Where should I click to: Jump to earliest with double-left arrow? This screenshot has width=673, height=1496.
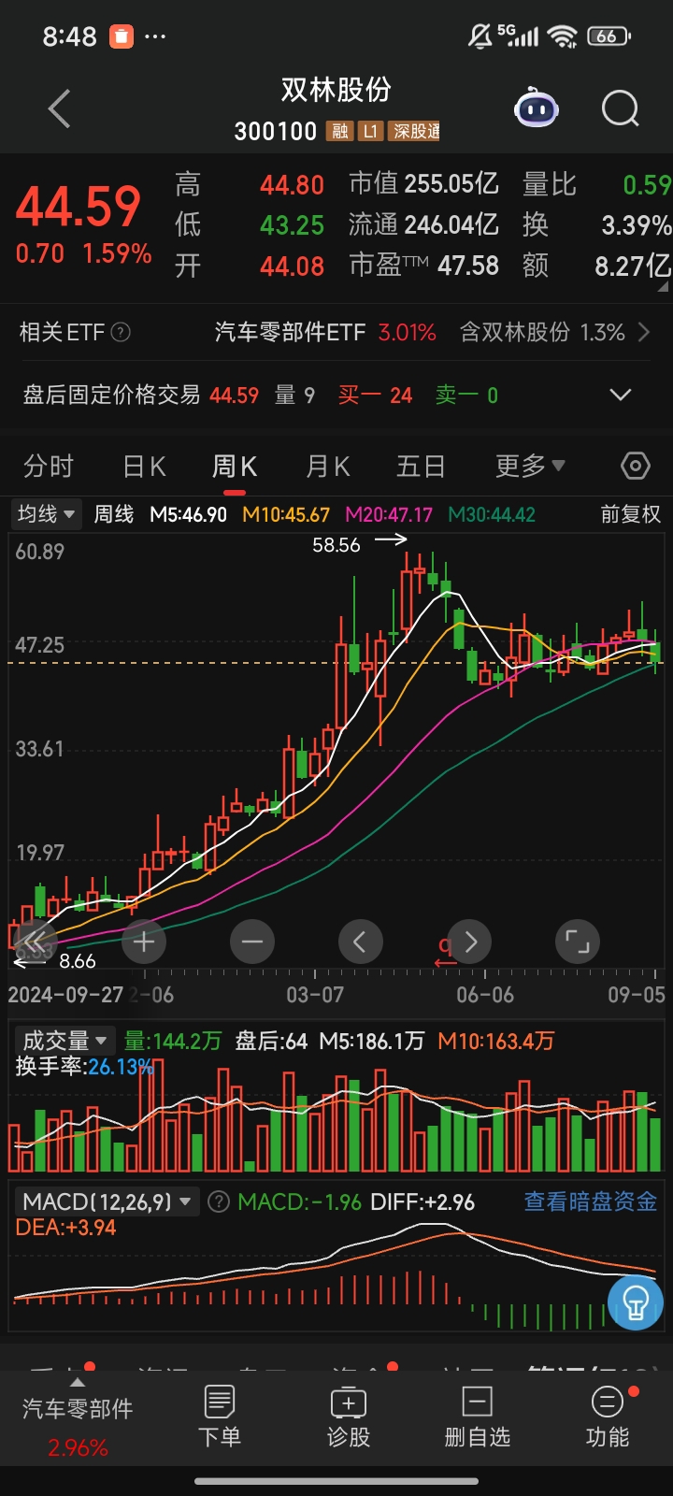tap(35, 942)
